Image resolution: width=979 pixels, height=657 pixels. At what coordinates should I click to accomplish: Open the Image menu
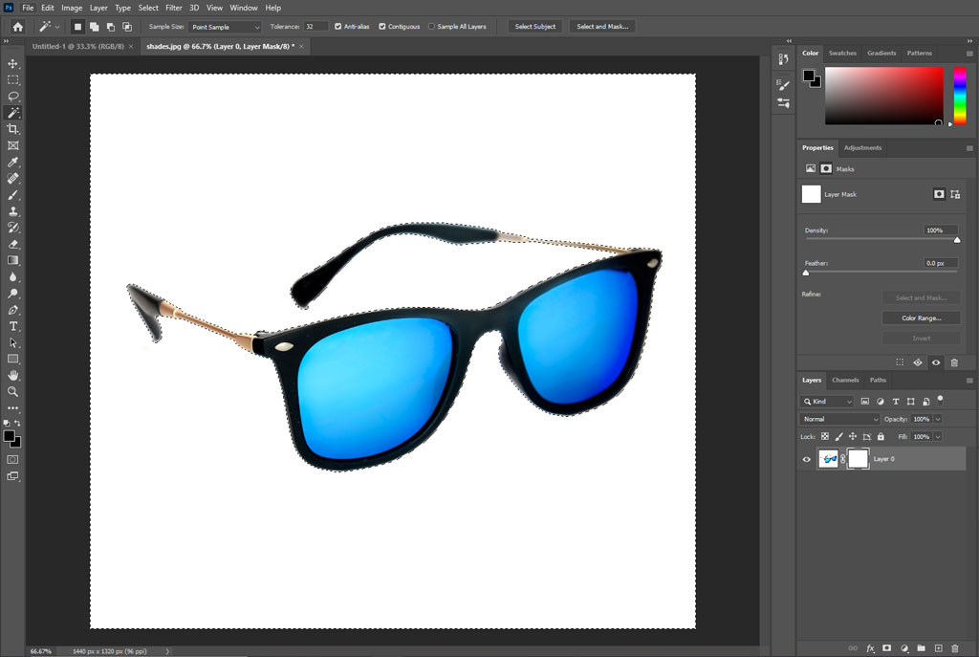72,8
